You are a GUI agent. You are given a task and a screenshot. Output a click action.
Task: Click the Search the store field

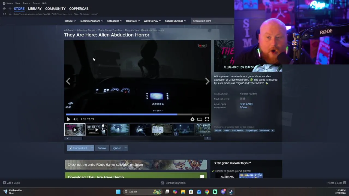(x=213, y=21)
